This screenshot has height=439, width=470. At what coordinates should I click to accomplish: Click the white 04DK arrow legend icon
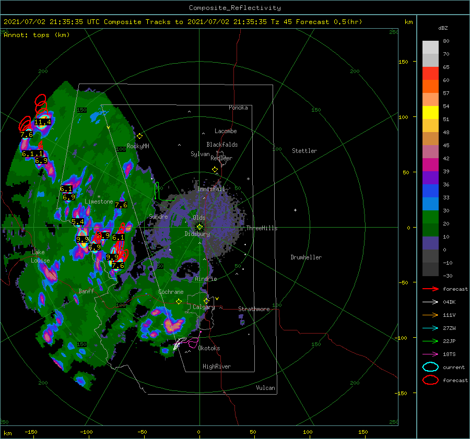pyautogui.click(x=430, y=302)
